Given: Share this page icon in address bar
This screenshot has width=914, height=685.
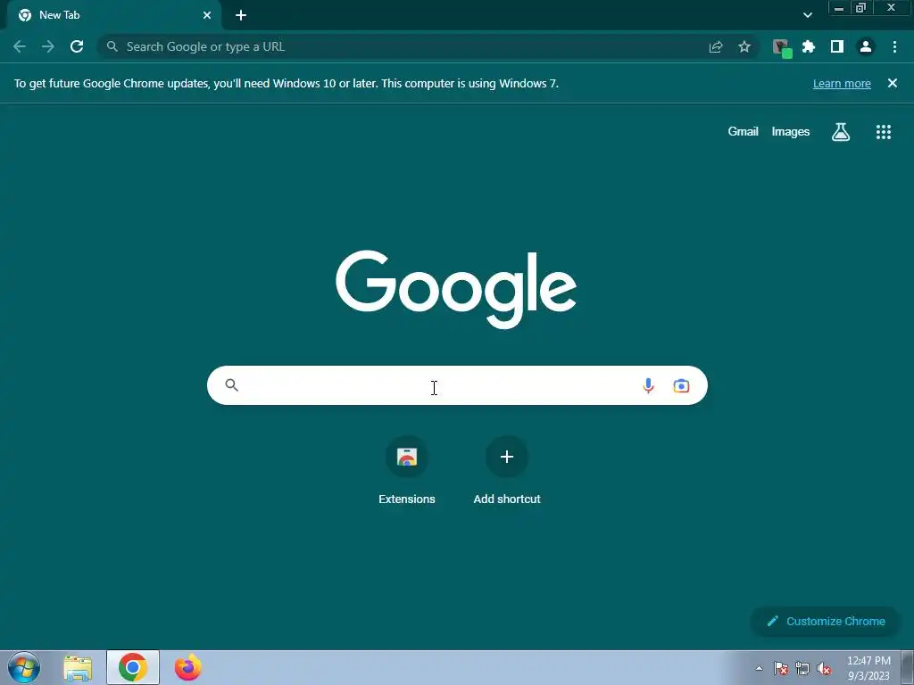Looking at the screenshot, I should (716, 46).
